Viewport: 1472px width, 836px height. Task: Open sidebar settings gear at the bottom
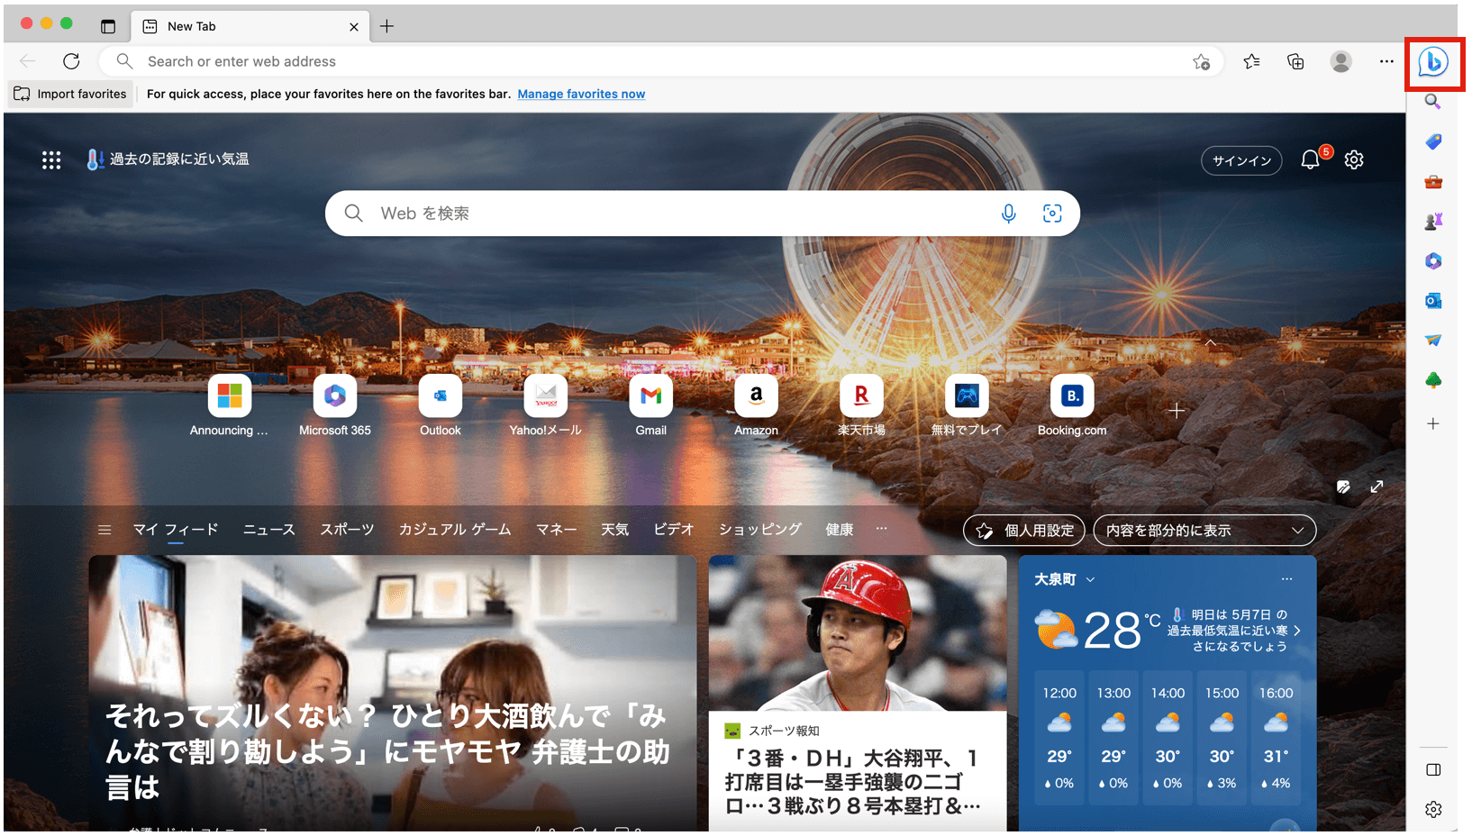coord(1433,810)
